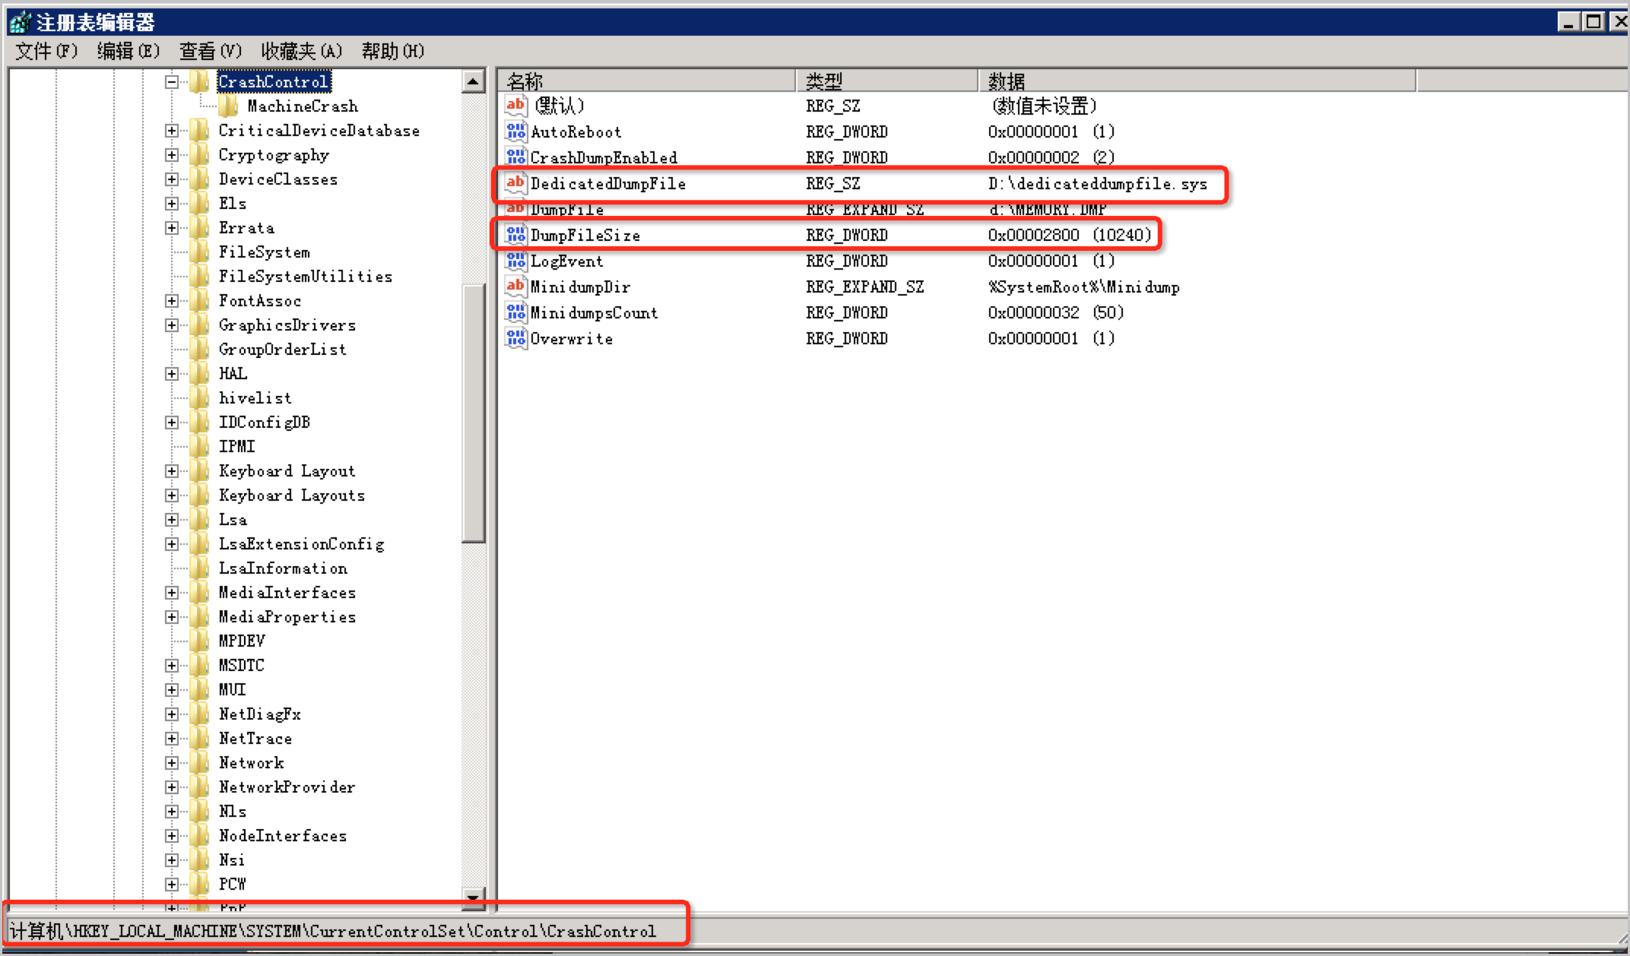Minimize the Registry Editor window

click(1568, 22)
